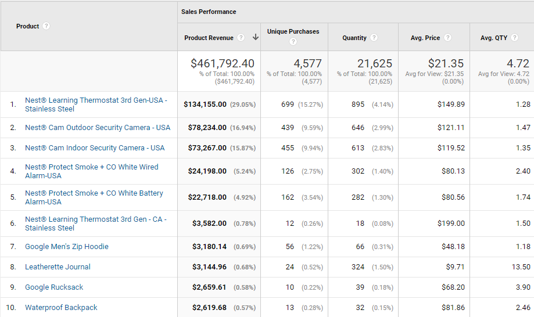The image size is (534, 317).
Task: Sort by the Quantity column header
Action: tap(354, 38)
